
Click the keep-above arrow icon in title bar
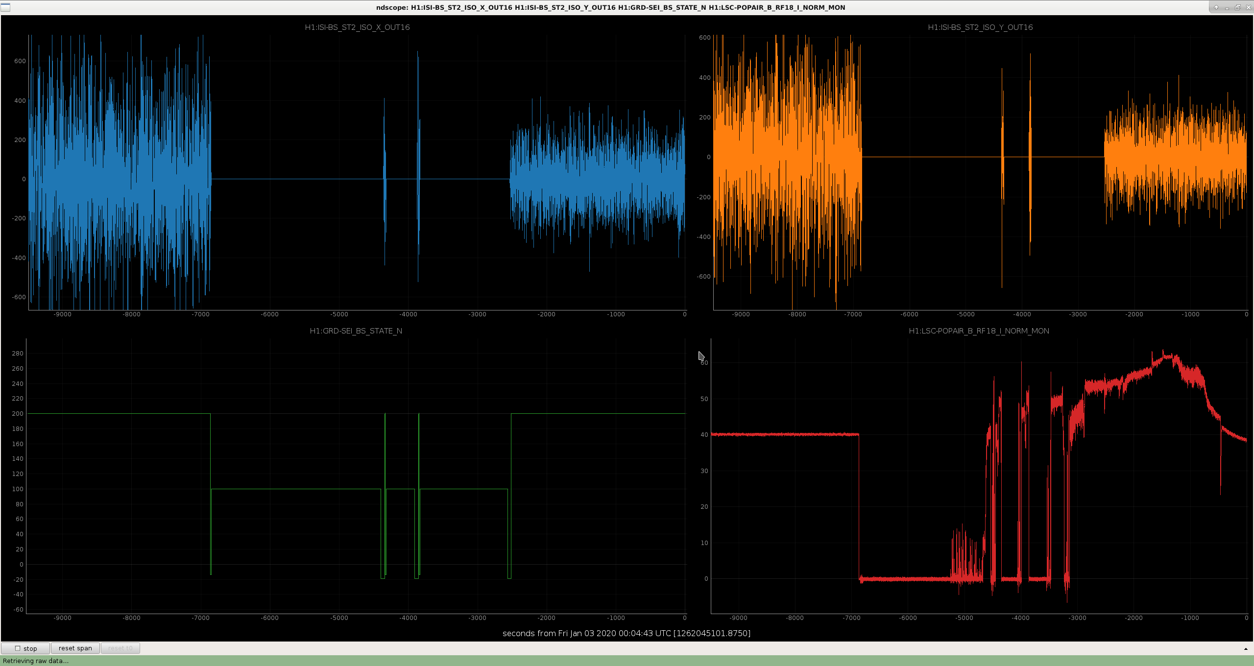coord(1216,7)
